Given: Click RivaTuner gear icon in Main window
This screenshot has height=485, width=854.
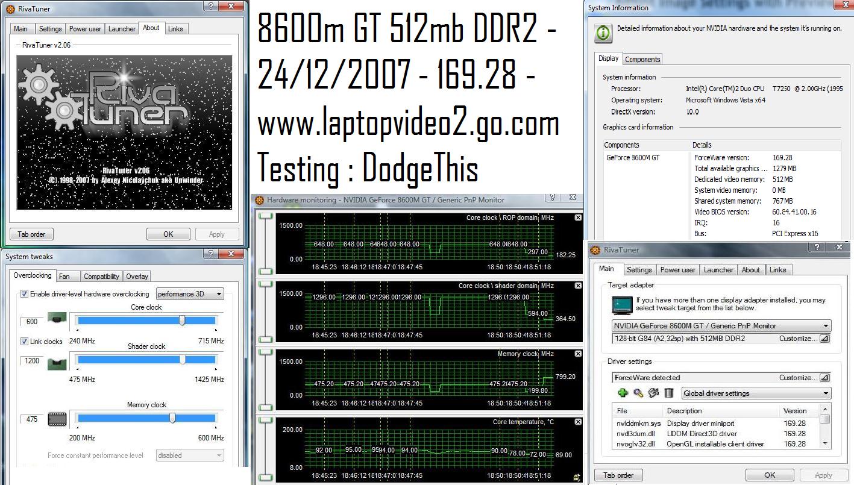Looking at the screenshot, I should pos(595,249).
